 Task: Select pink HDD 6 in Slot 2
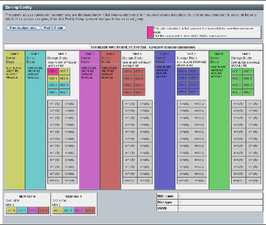pos(53,71)
